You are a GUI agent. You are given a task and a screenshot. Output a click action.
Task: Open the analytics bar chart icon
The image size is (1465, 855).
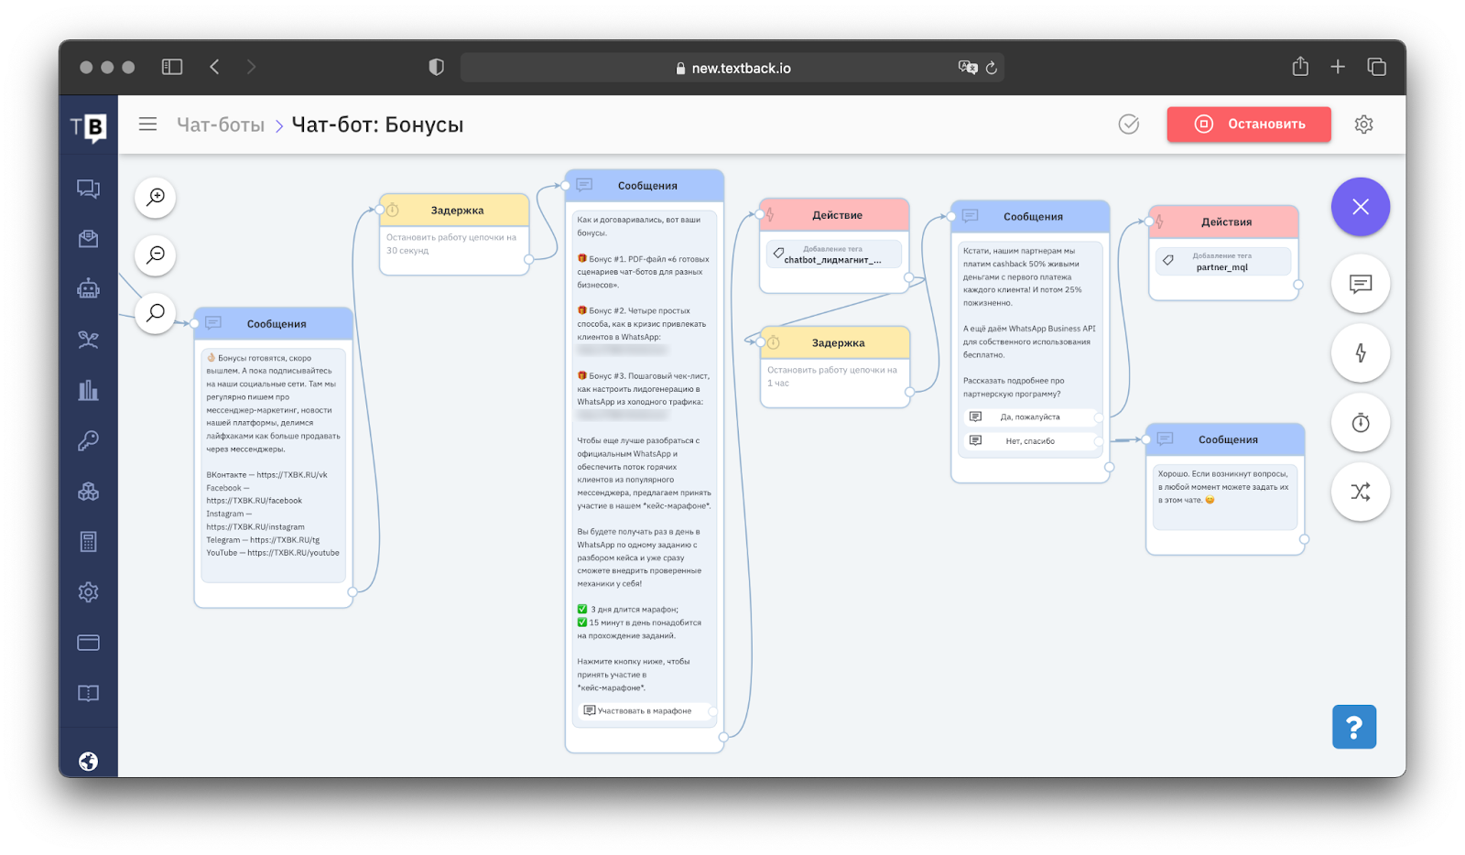point(88,390)
